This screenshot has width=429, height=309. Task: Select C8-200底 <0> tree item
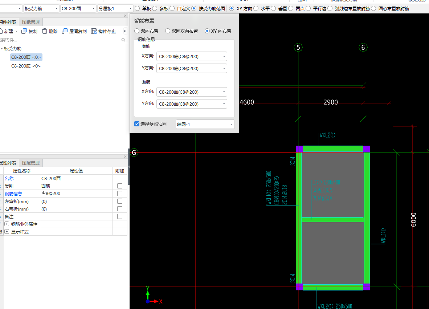(26, 66)
